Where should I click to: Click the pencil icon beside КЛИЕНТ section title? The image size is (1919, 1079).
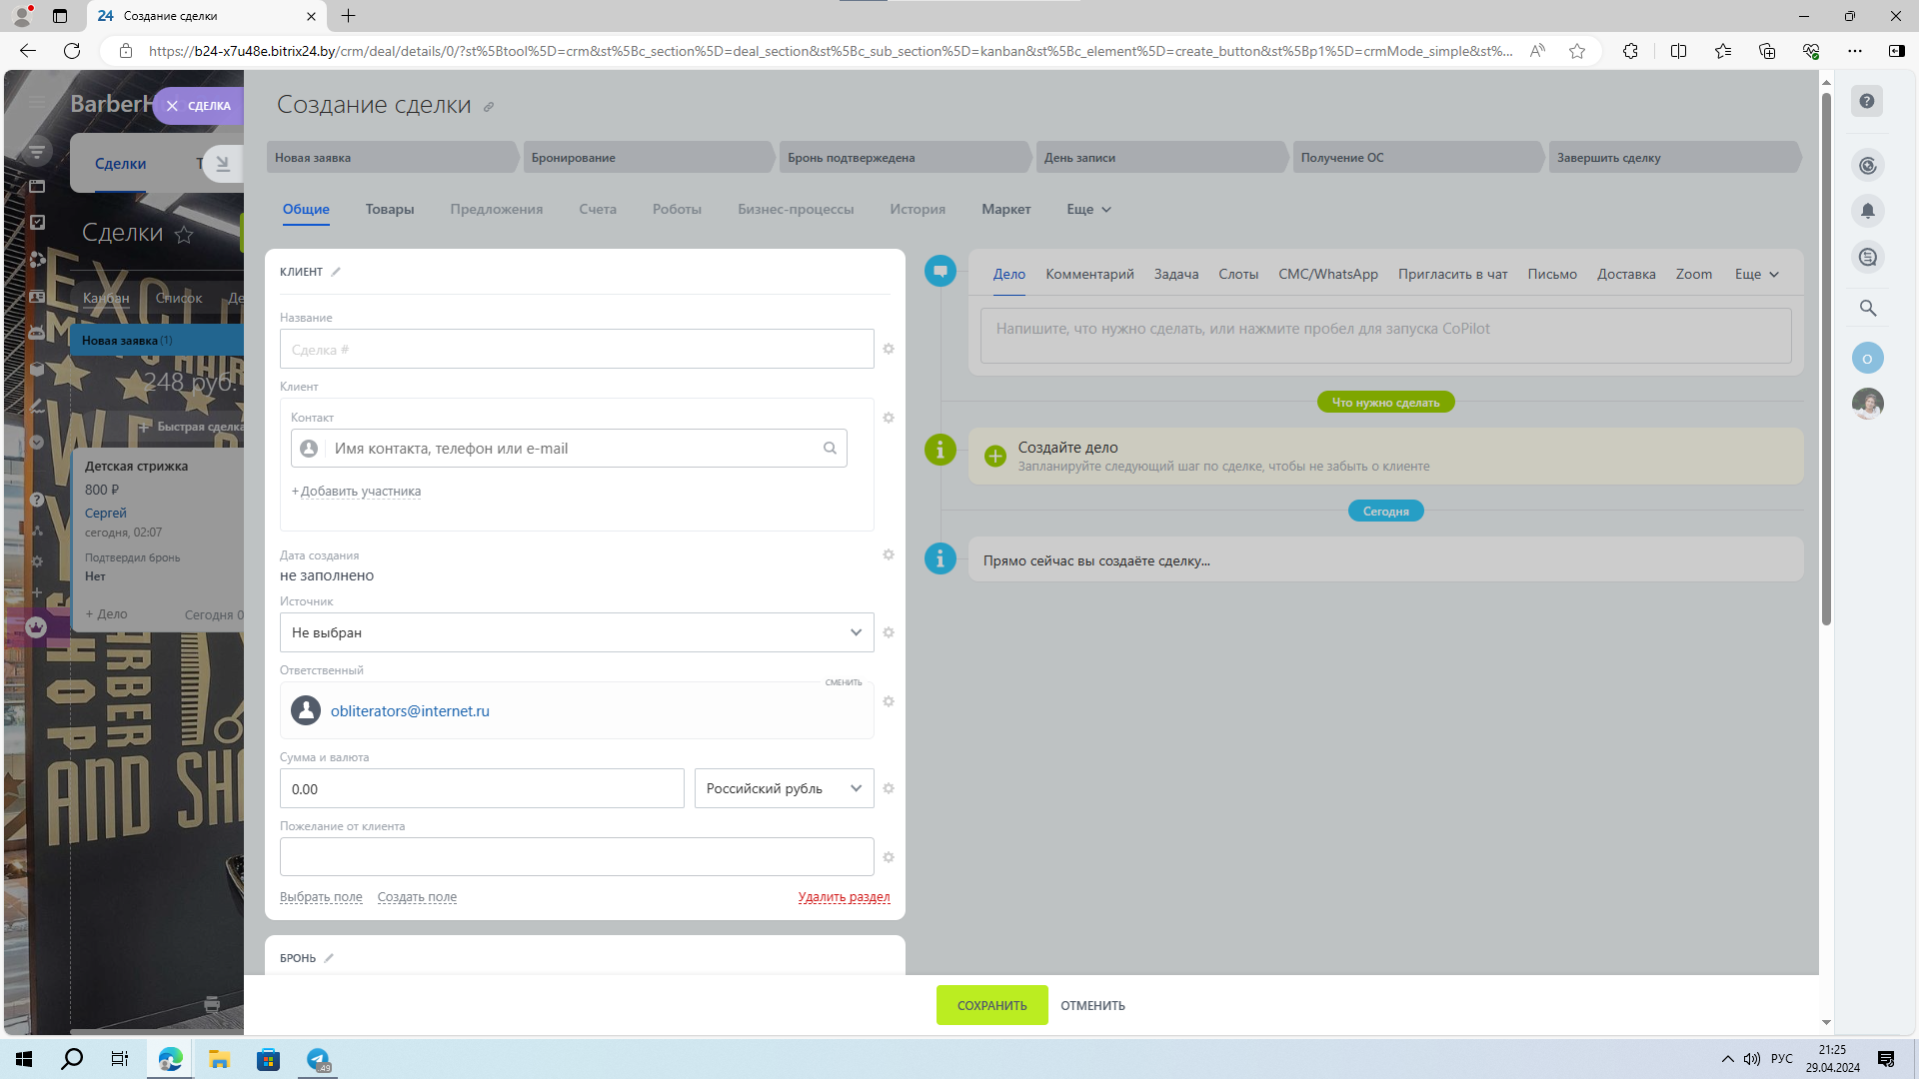(x=336, y=272)
